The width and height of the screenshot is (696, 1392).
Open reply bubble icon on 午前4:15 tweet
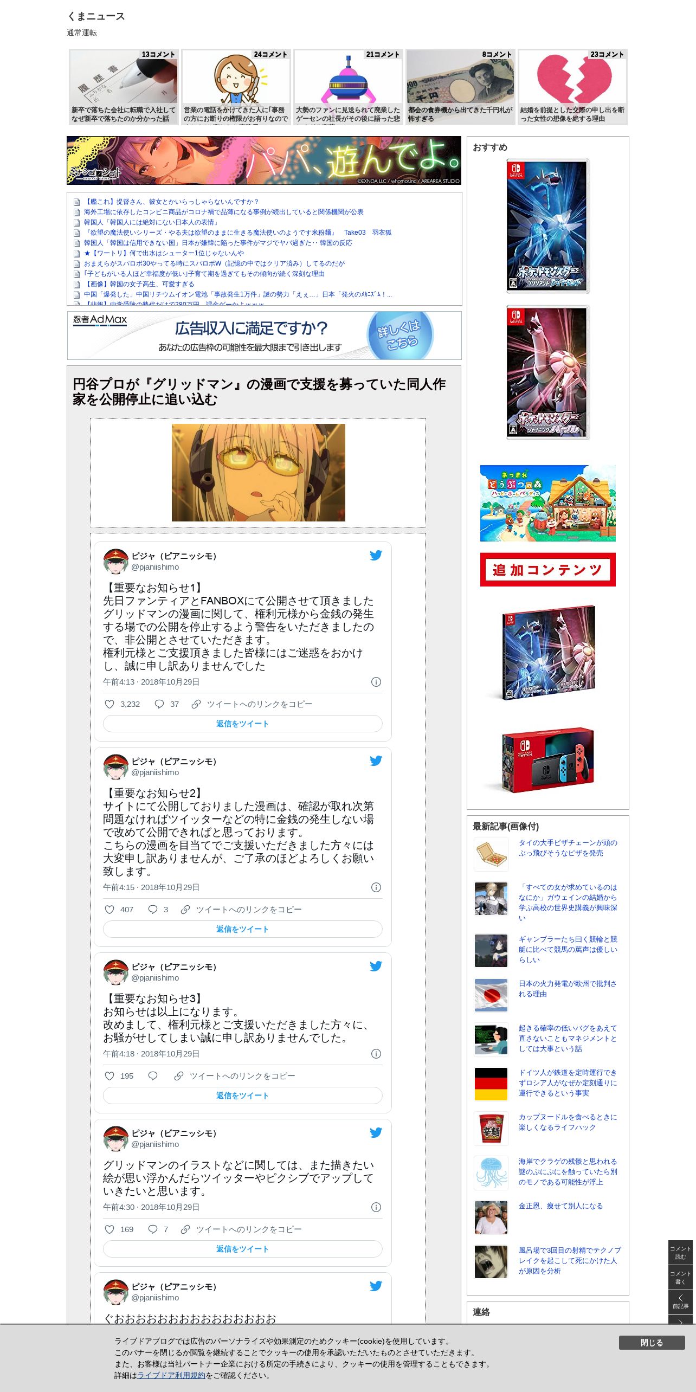pyautogui.click(x=153, y=910)
